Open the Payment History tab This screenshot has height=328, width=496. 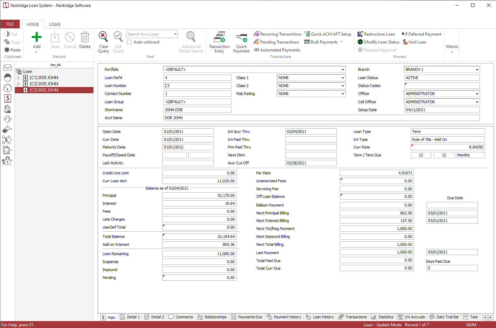[284, 317]
